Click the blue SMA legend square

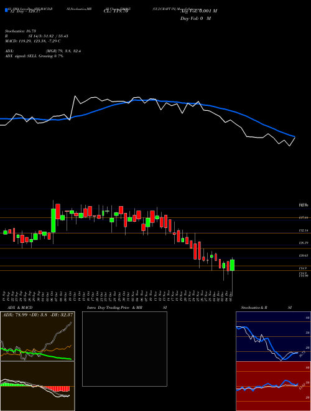click(x=6, y=10)
